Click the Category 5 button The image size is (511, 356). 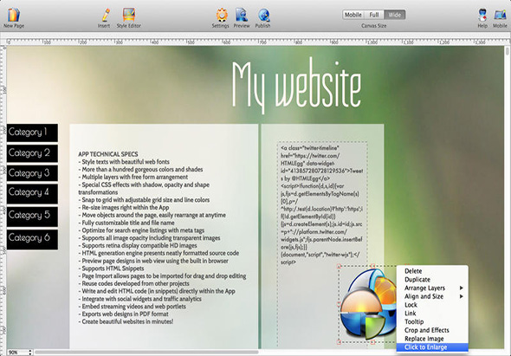[x=32, y=217]
